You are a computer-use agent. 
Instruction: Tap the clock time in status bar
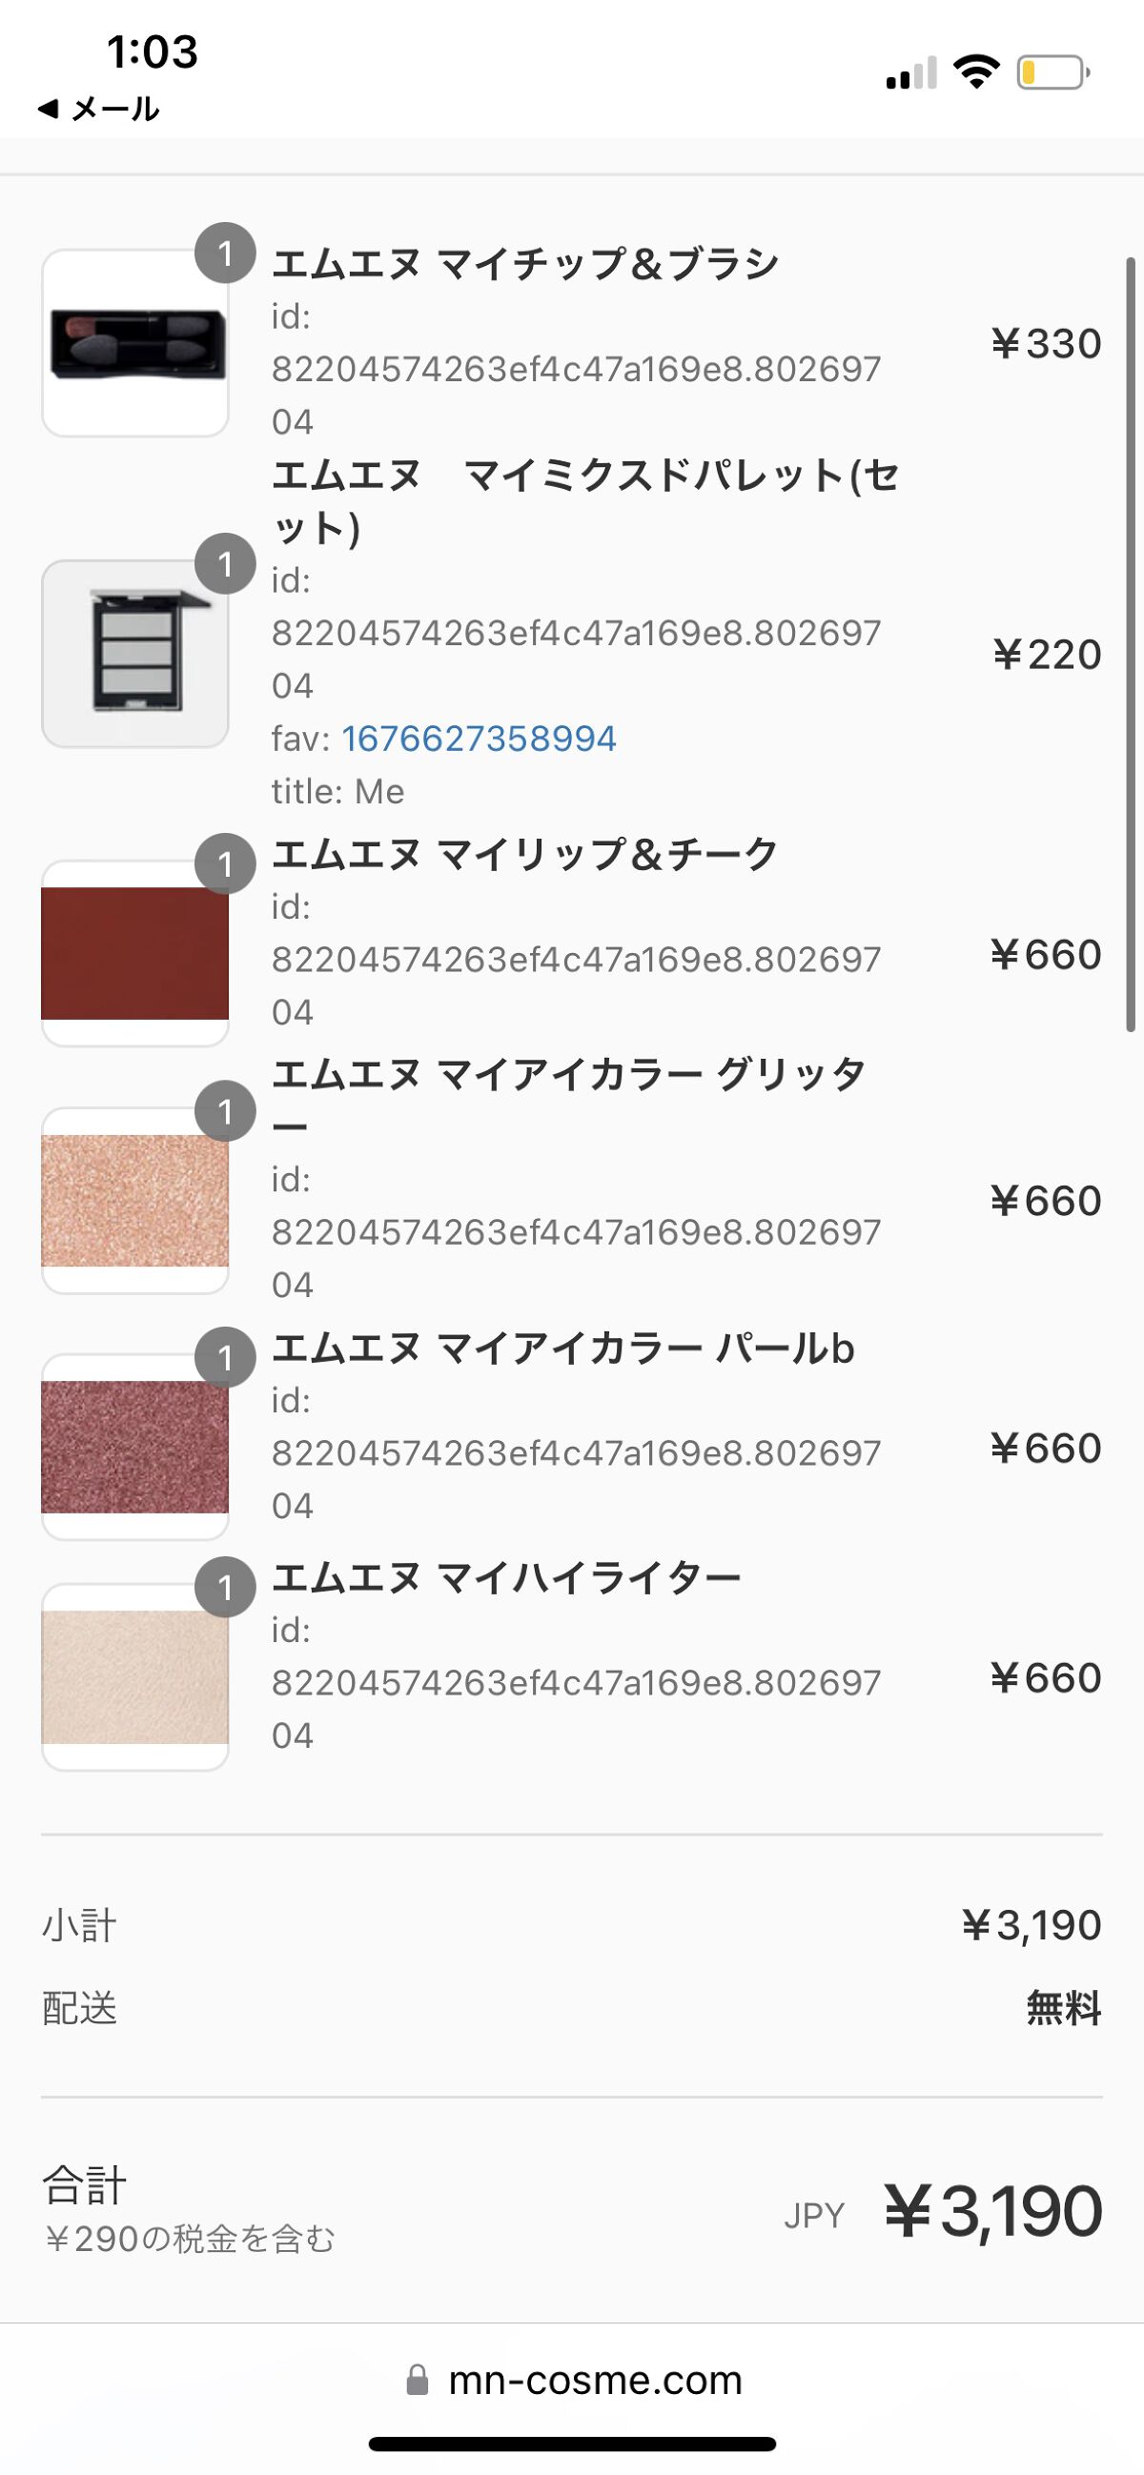pyautogui.click(x=152, y=51)
